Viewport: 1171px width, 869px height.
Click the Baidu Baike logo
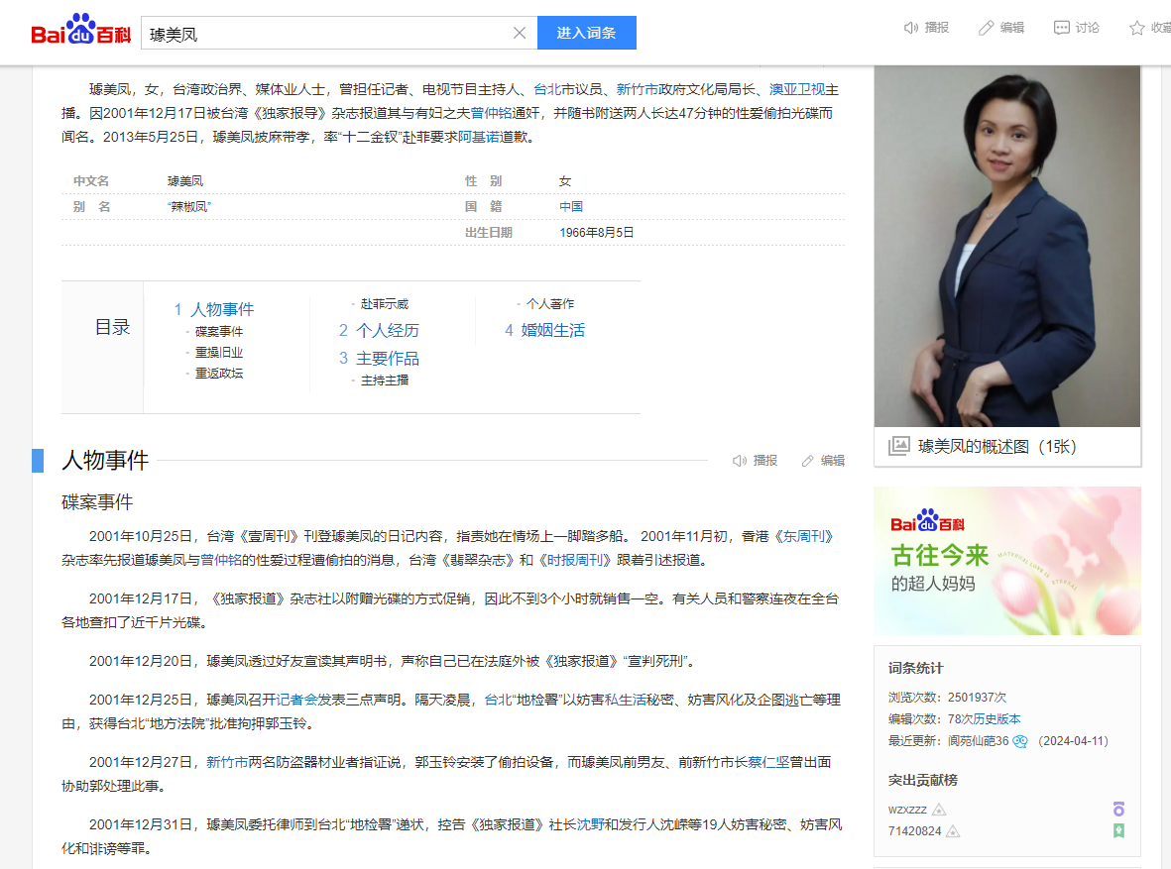tap(81, 32)
